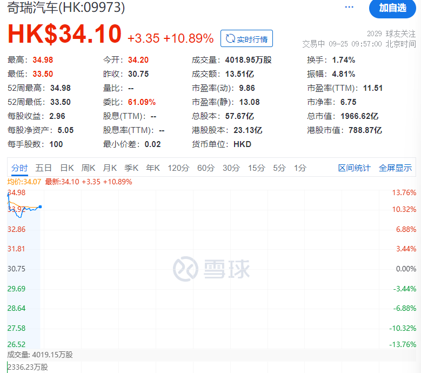
Task: Switch to the 30分 interval chart
Action: coord(231,168)
